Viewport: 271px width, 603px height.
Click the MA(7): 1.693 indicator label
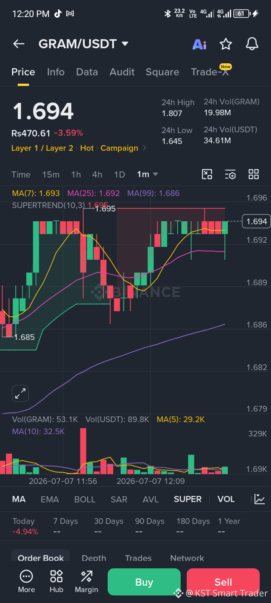coord(36,193)
